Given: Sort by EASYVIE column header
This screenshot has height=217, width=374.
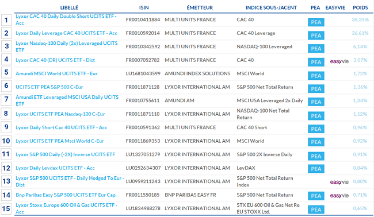Looking at the screenshot, I should pos(335,7).
